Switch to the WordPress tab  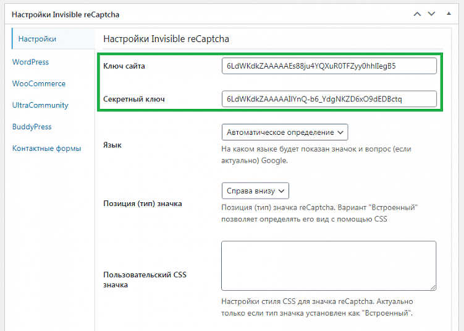click(30, 62)
